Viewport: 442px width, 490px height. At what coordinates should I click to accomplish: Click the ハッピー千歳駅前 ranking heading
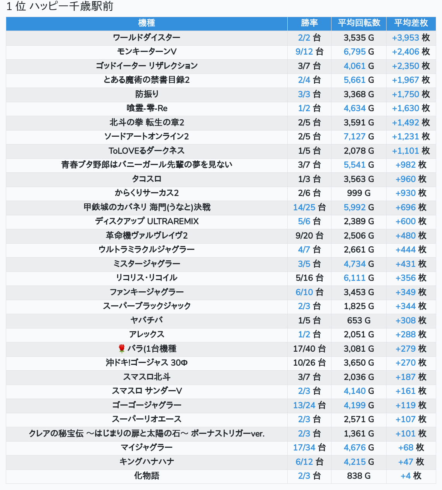tap(71, 7)
